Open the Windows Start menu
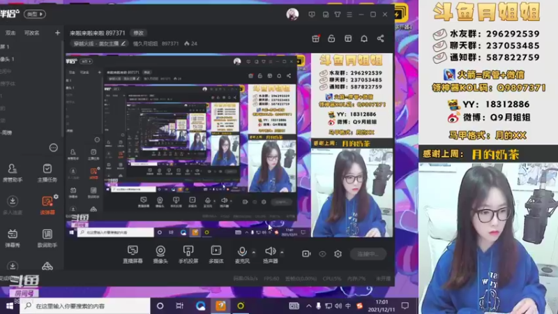558x314 pixels. click(x=10, y=306)
